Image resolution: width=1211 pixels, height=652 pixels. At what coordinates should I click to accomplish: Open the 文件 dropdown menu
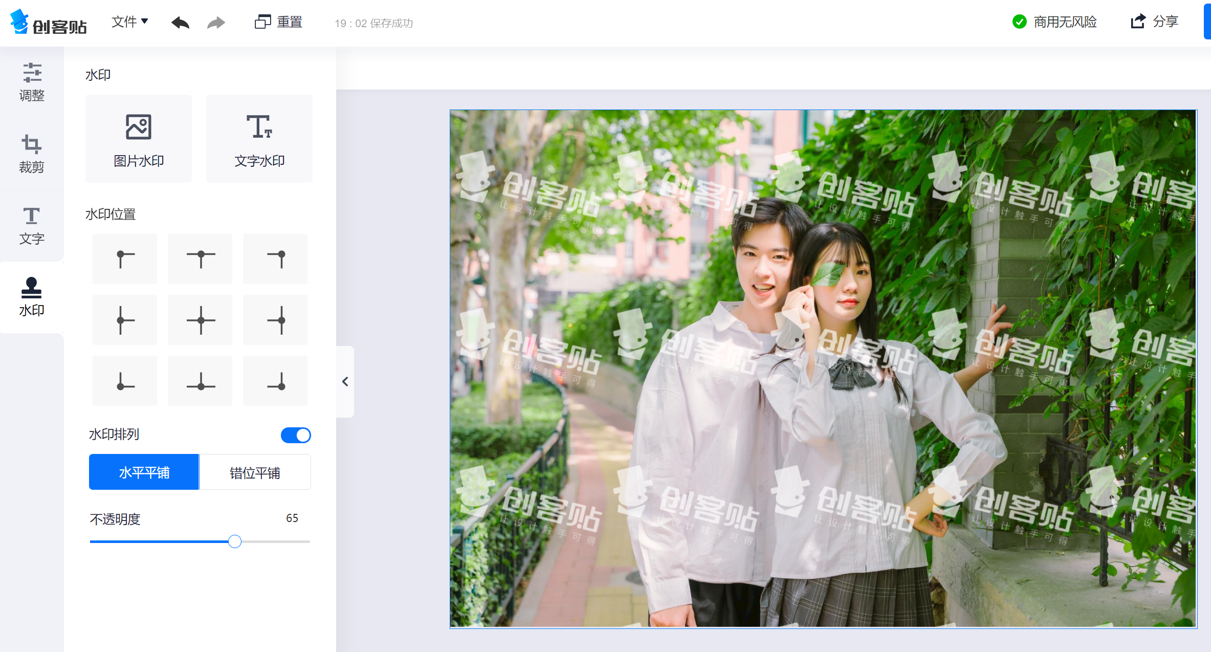tap(130, 22)
